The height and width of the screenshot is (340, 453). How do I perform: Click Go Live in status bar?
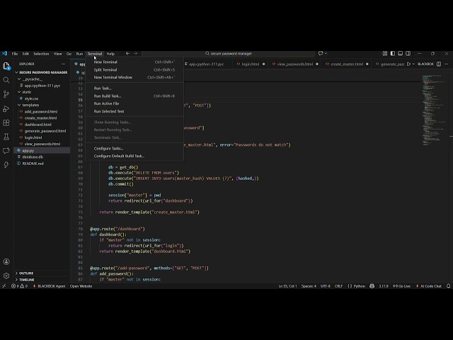[x=402, y=286]
